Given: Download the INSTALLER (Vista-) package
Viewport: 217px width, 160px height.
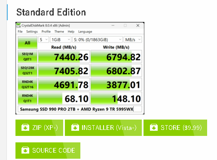Looking at the screenshot, I should pos(103,128).
